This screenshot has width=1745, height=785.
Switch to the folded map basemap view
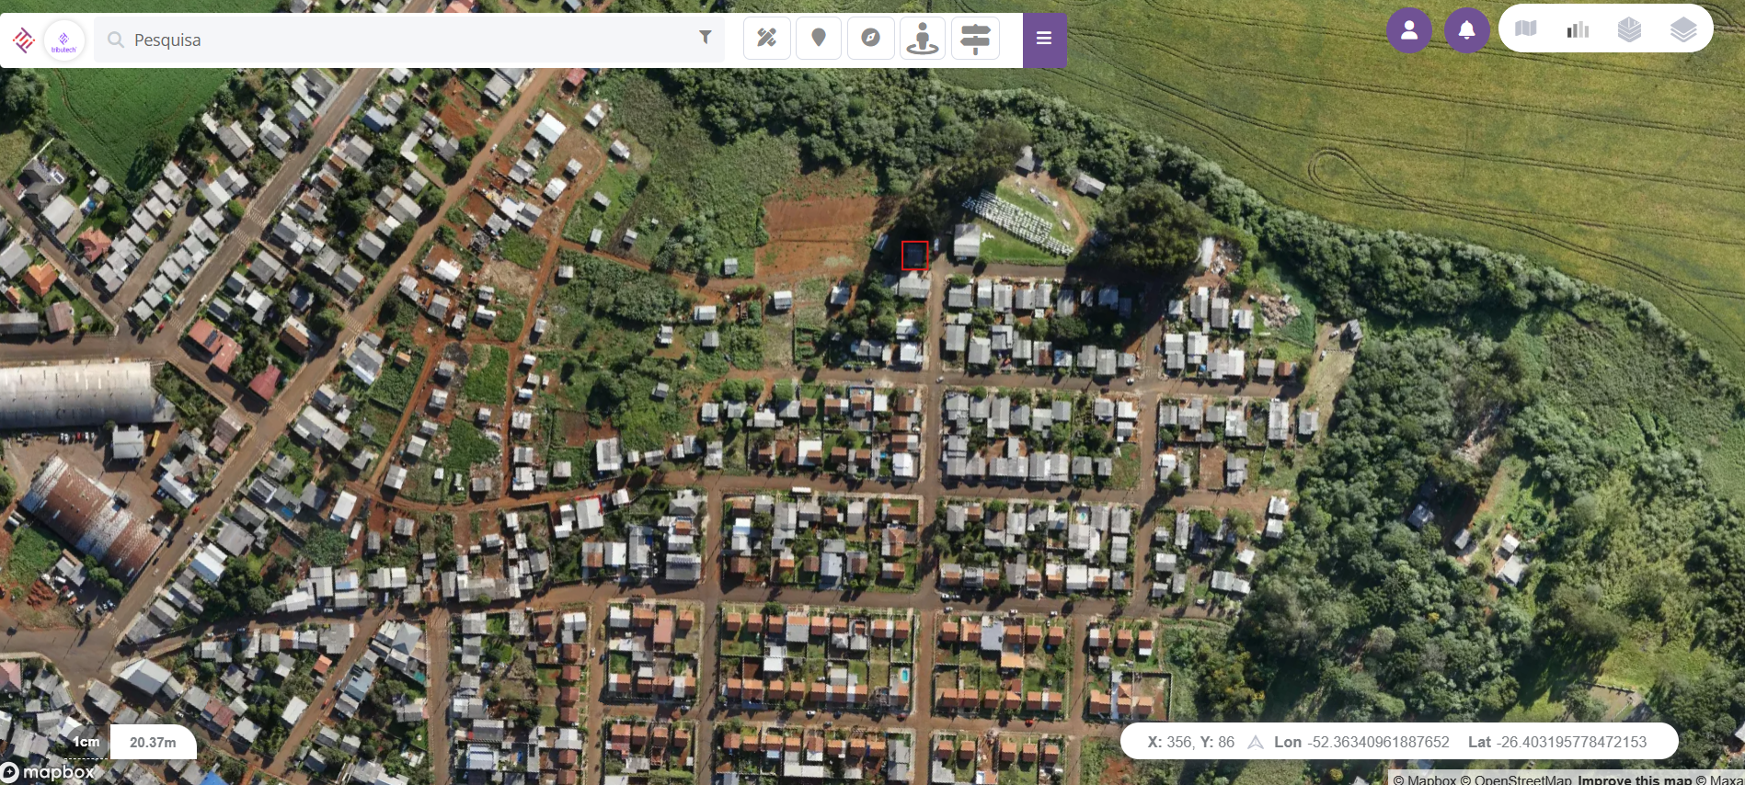(1526, 29)
